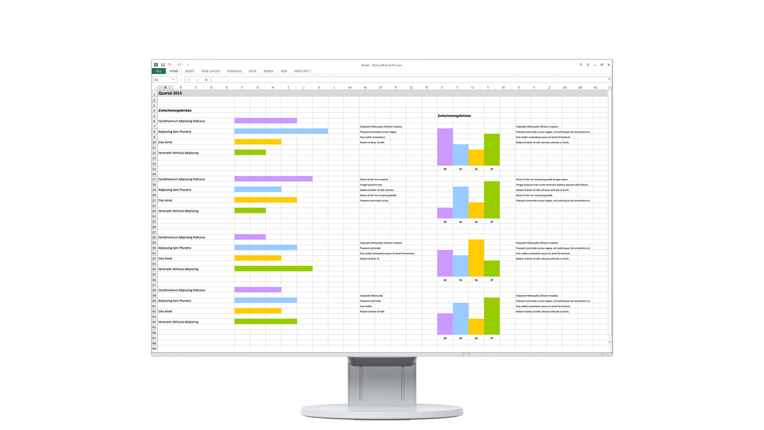Click the vertical scrollbar track

click(610, 215)
